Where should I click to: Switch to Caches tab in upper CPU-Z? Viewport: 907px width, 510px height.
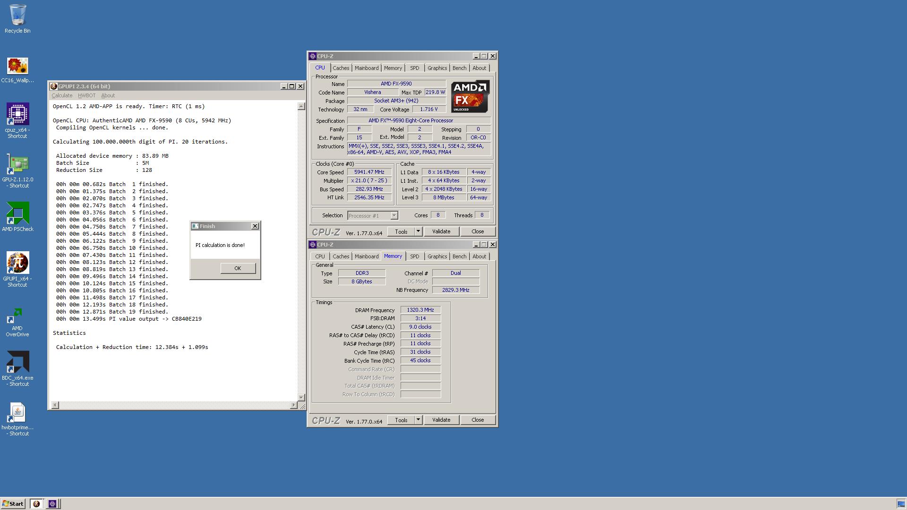click(x=341, y=68)
